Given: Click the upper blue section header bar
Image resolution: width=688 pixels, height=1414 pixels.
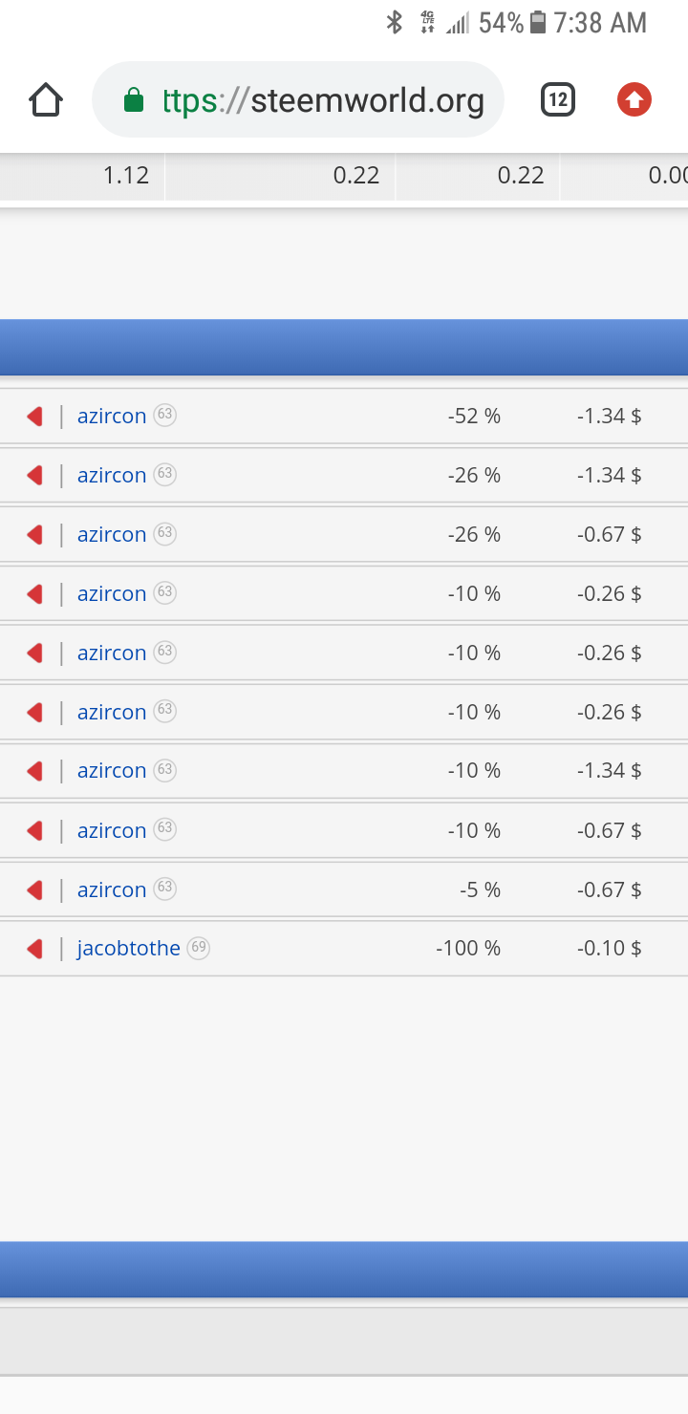Looking at the screenshot, I should (x=344, y=347).
